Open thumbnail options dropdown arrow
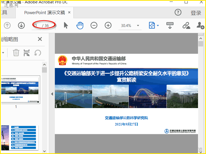 (3, 53)
